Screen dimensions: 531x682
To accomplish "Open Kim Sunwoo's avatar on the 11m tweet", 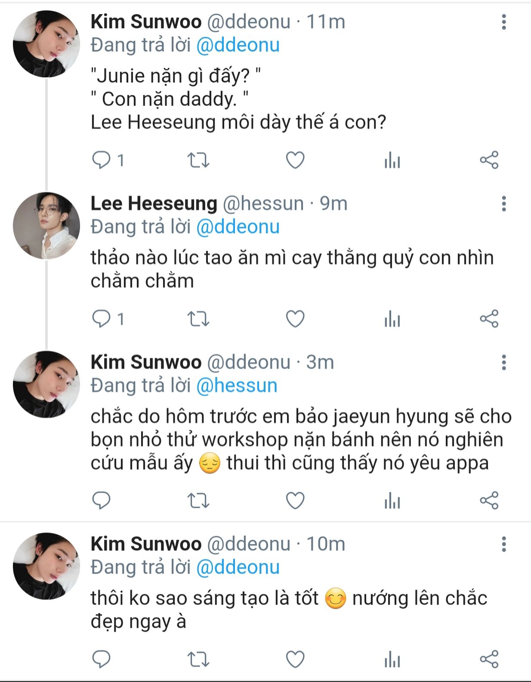I will pyautogui.click(x=46, y=44).
